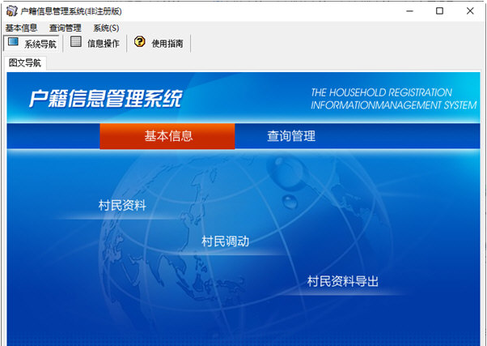Open 村民调动 link

tap(225, 241)
